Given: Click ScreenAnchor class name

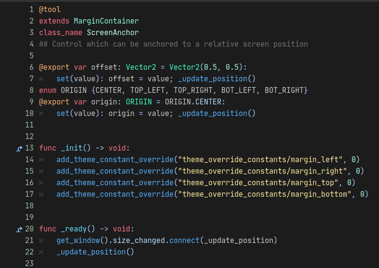Looking at the screenshot, I should coord(113,33).
